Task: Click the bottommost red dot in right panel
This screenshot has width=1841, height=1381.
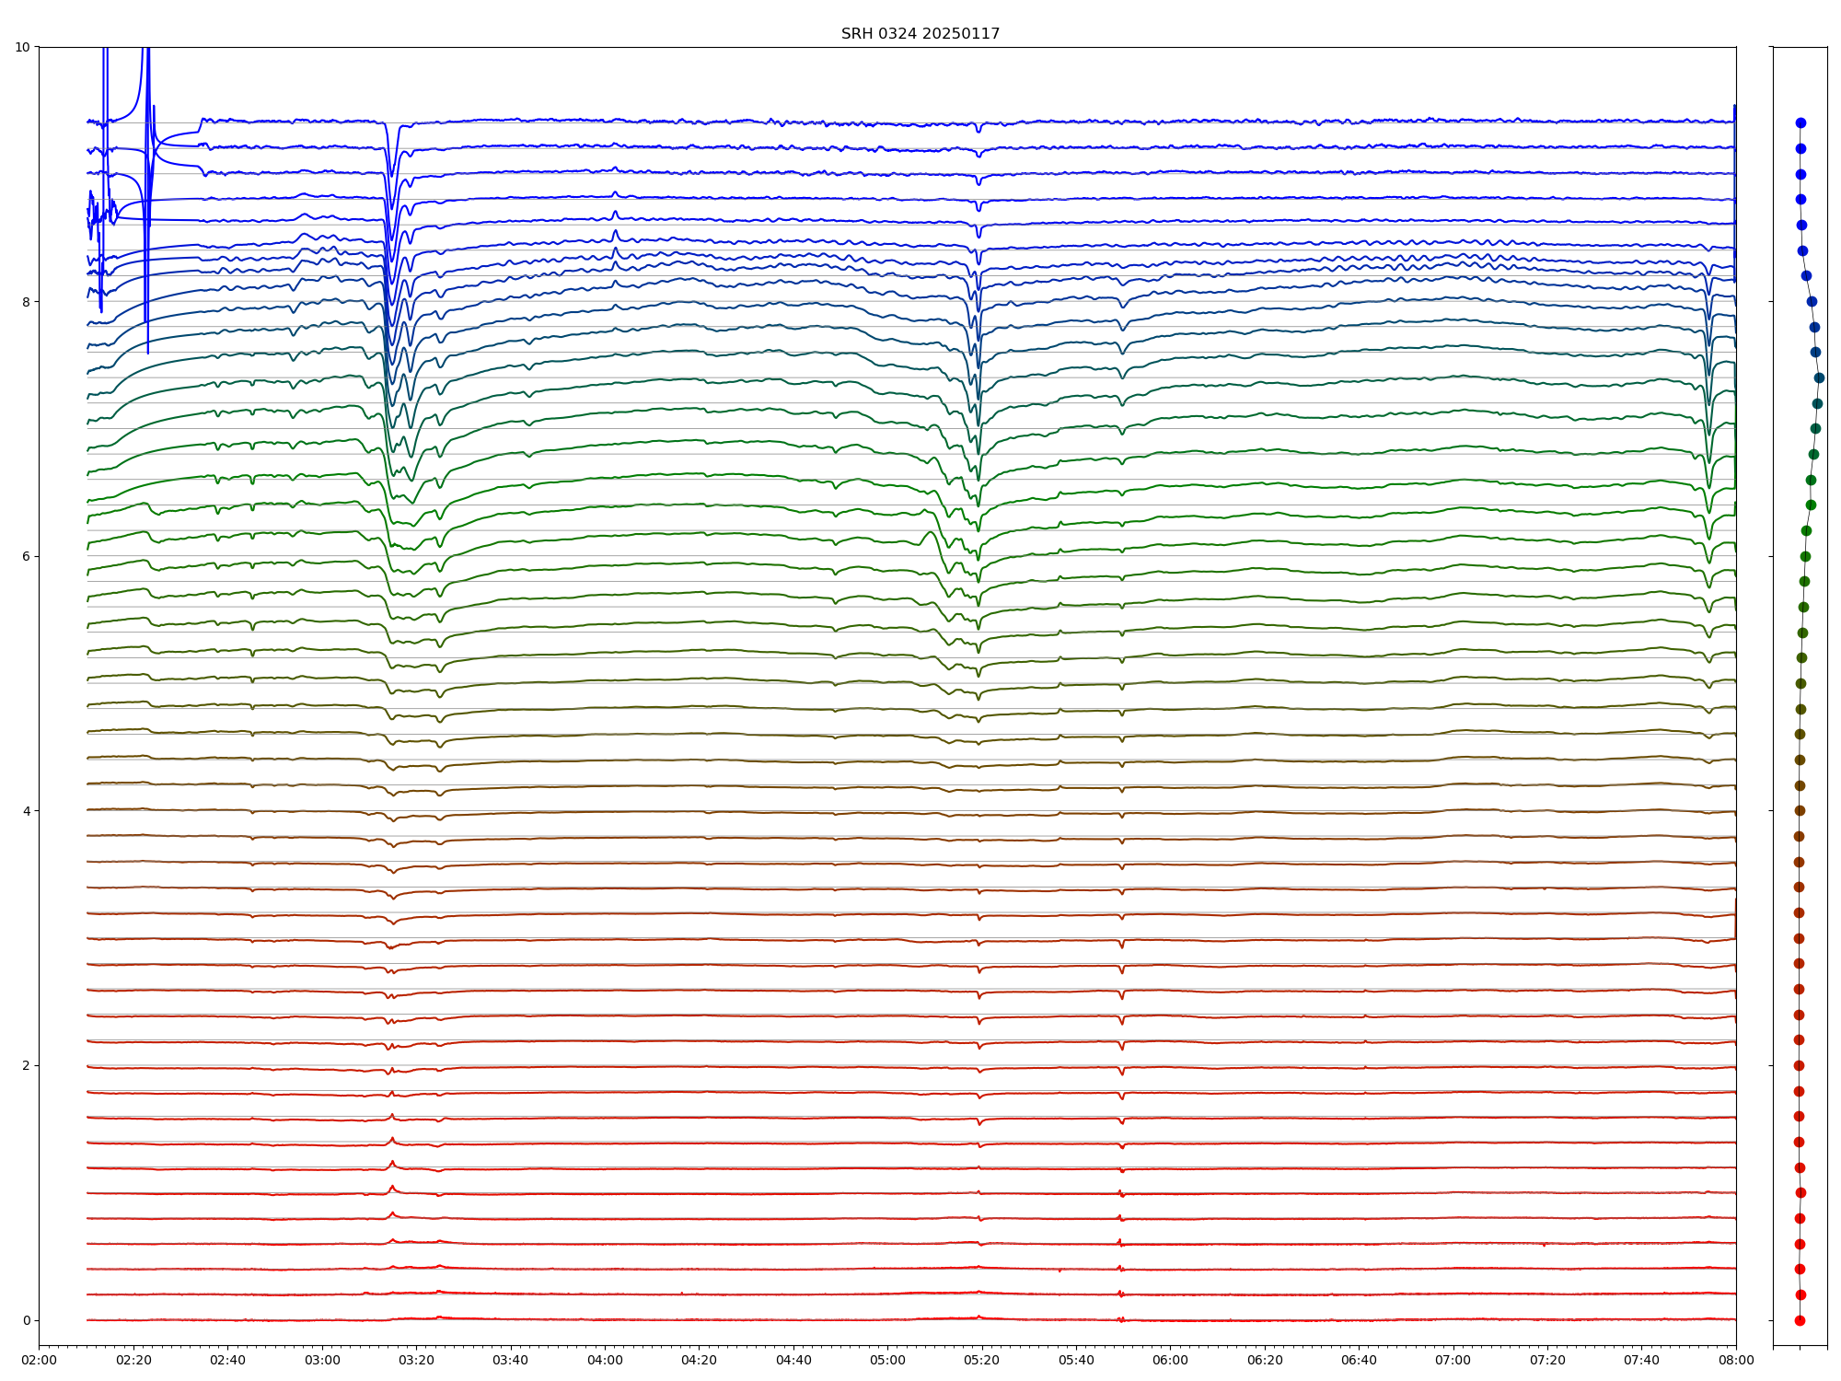Action: (1800, 1320)
